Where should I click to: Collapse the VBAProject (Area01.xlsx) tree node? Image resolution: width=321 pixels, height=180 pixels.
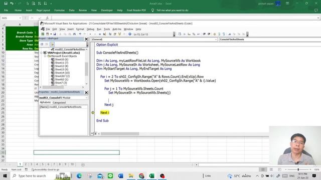pyautogui.click(x=42, y=52)
